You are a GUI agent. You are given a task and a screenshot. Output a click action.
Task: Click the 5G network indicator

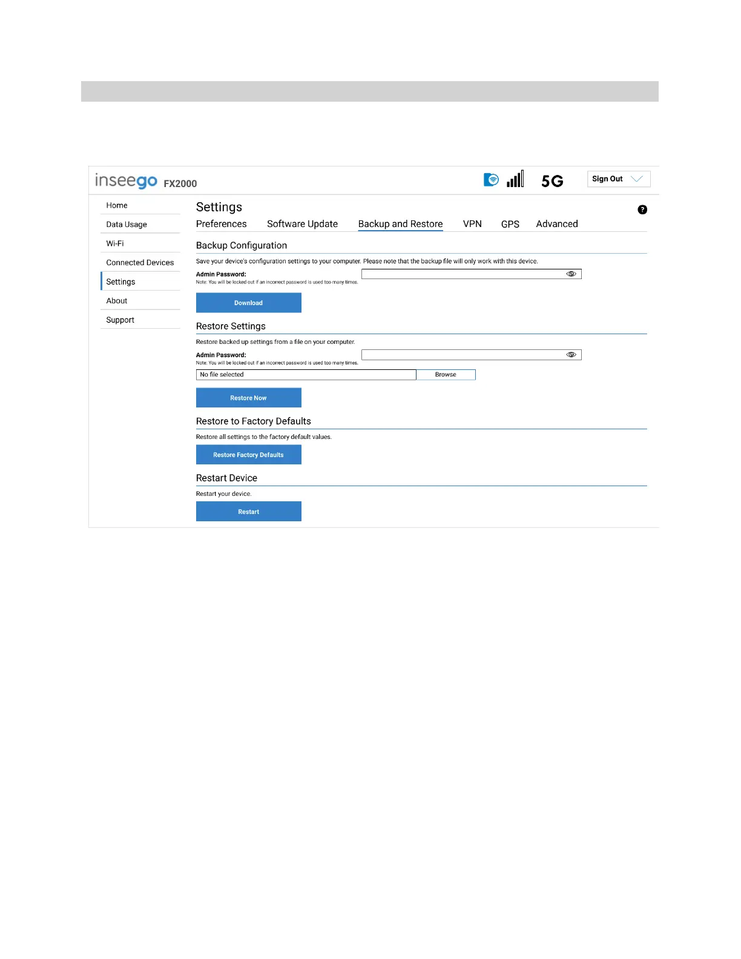point(552,181)
